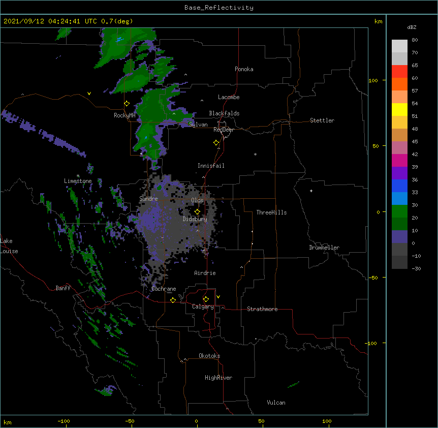Select the dark green 10-20 dBZ swatch
The image size is (438, 428).
399,224
